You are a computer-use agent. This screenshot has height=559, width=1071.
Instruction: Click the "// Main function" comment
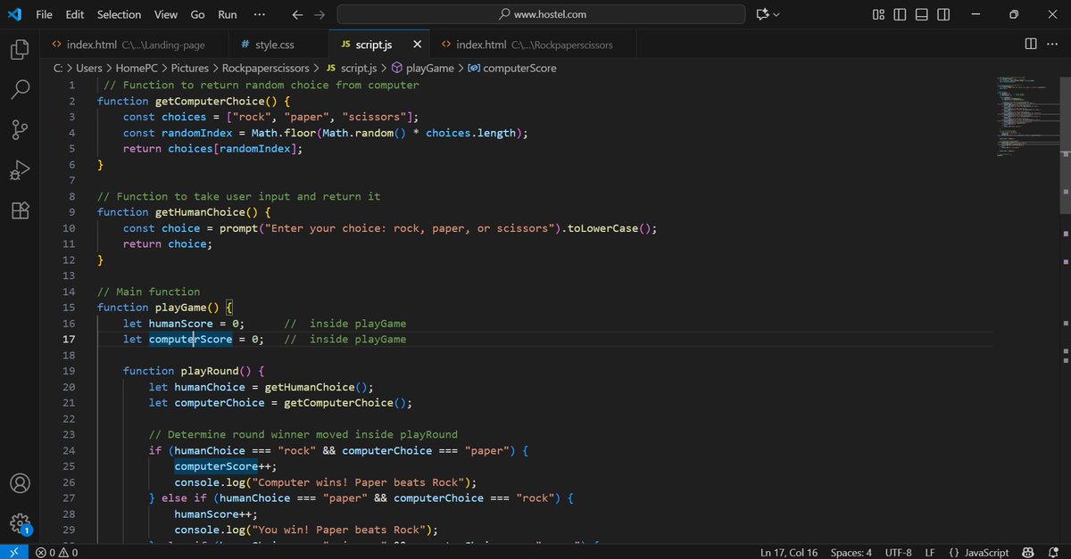[148, 292]
